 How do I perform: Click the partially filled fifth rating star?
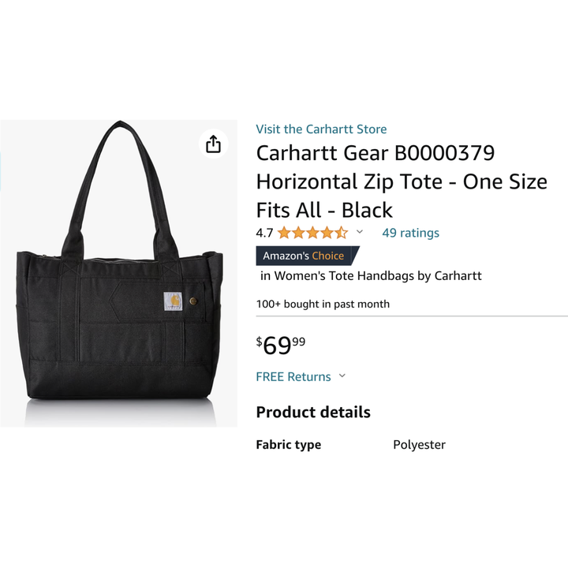click(341, 233)
